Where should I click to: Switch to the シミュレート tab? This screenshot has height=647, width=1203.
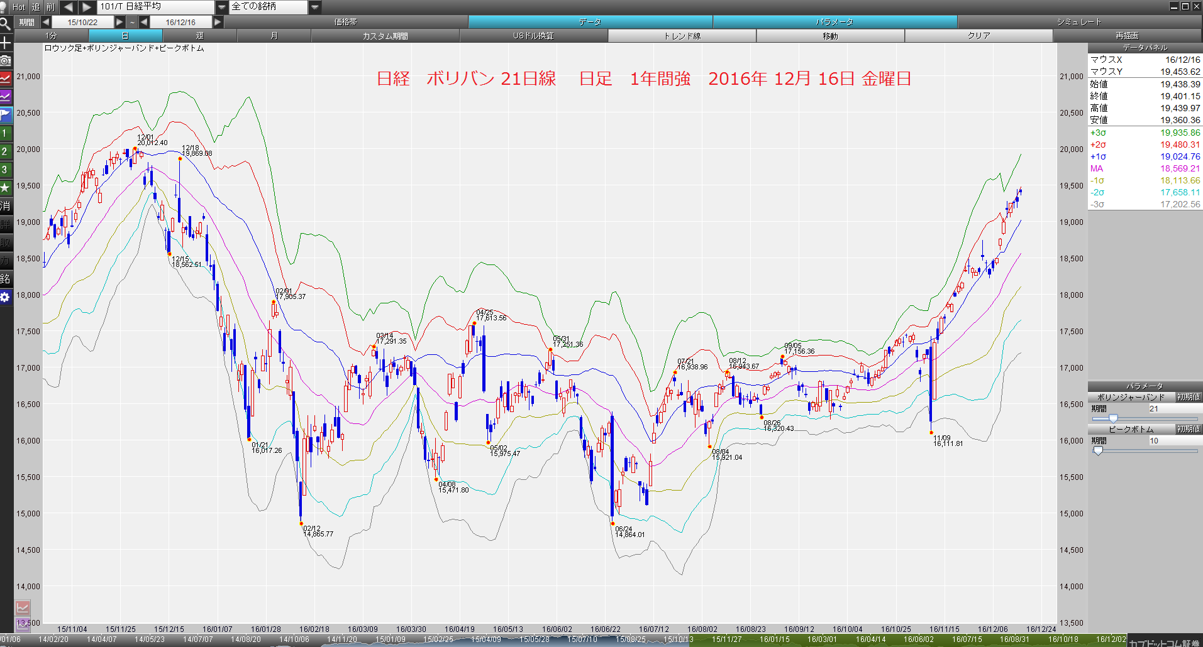1079,22
